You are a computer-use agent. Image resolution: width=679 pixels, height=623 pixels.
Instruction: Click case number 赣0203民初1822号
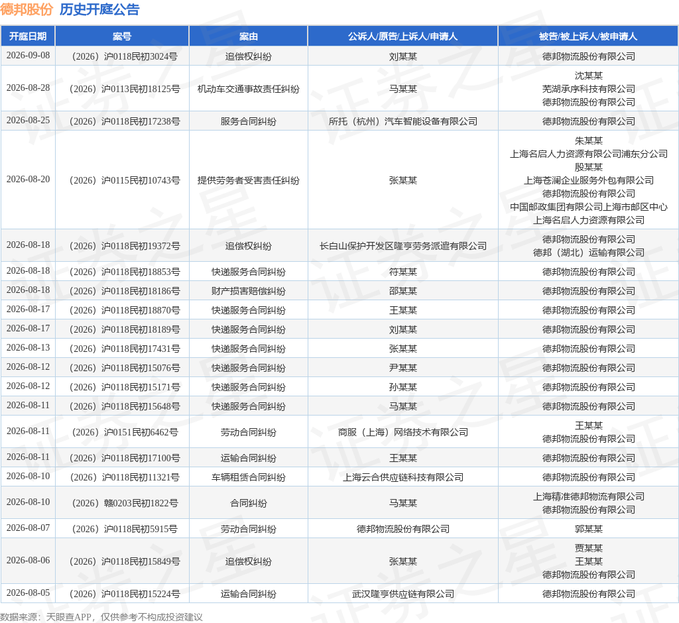125,503
